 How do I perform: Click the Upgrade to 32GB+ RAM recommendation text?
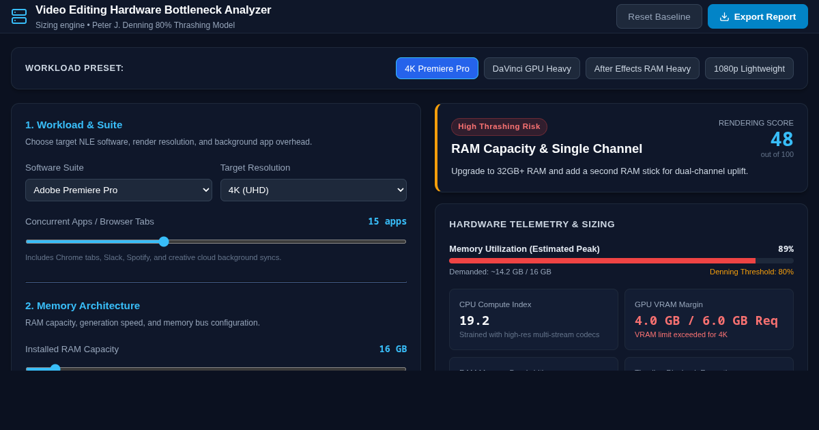[599, 171]
